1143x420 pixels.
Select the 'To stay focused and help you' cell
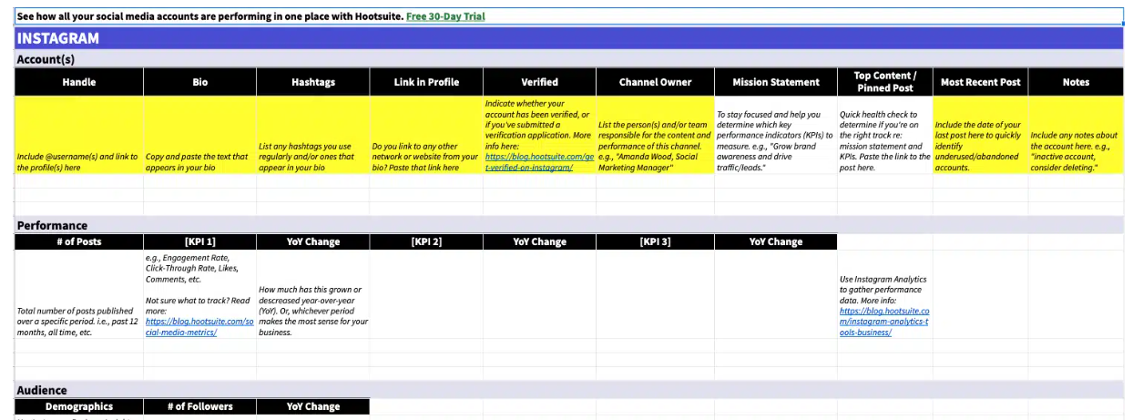click(x=776, y=136)
